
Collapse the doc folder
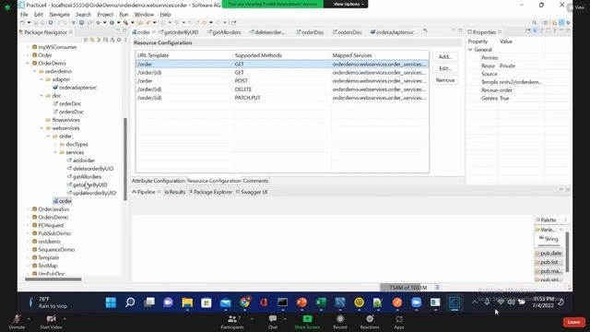41,96
